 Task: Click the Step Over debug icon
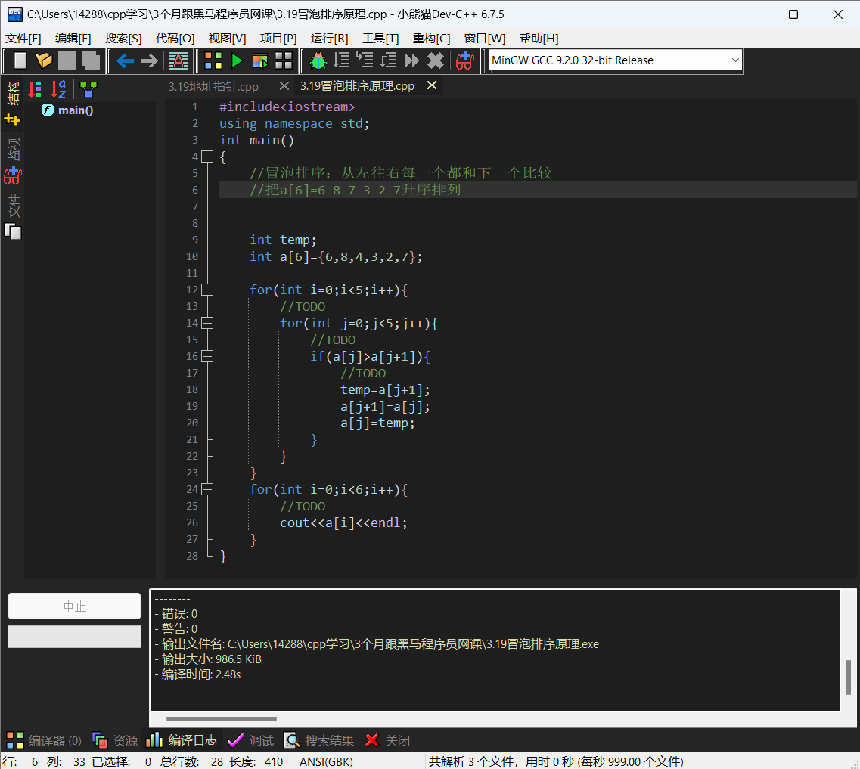point(341,60)
